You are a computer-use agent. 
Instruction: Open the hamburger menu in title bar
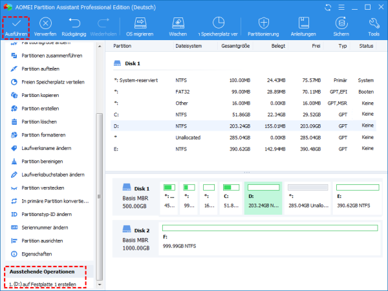pos(341,7)
